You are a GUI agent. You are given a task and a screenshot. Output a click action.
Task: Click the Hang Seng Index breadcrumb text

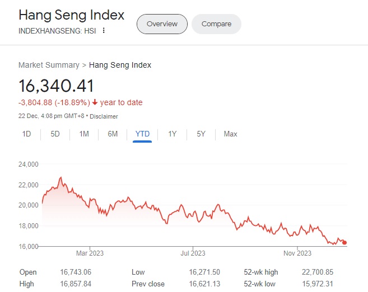tap(120, 65)
